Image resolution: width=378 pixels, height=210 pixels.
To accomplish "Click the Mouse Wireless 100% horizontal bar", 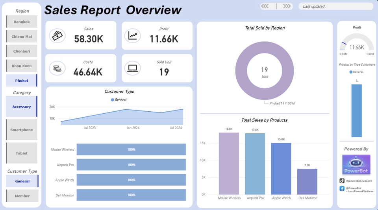I will 131,149.
